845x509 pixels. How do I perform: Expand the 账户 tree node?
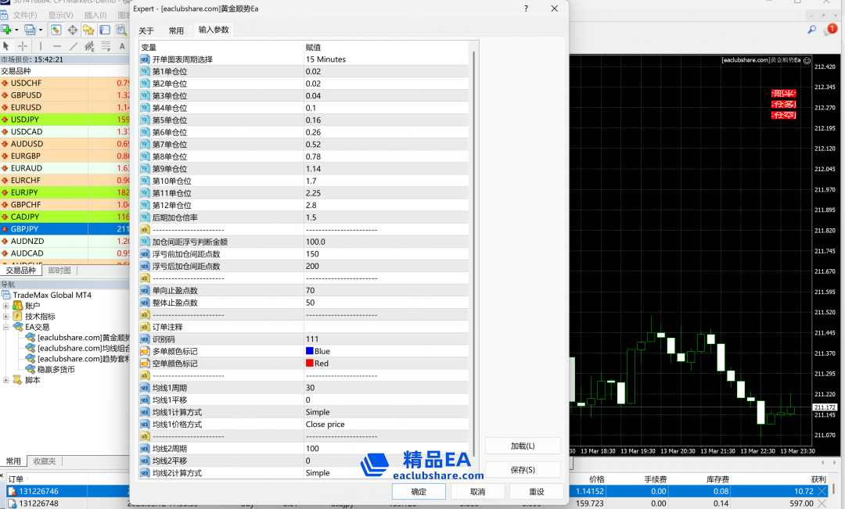(6, 306)
